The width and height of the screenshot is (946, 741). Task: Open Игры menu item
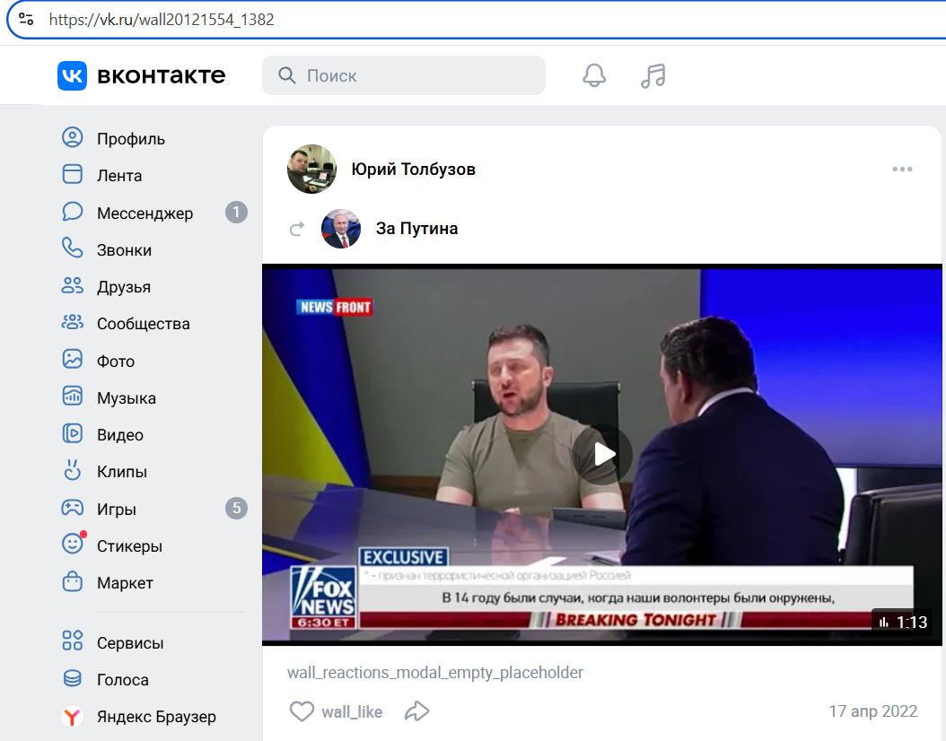coord(117,509)
